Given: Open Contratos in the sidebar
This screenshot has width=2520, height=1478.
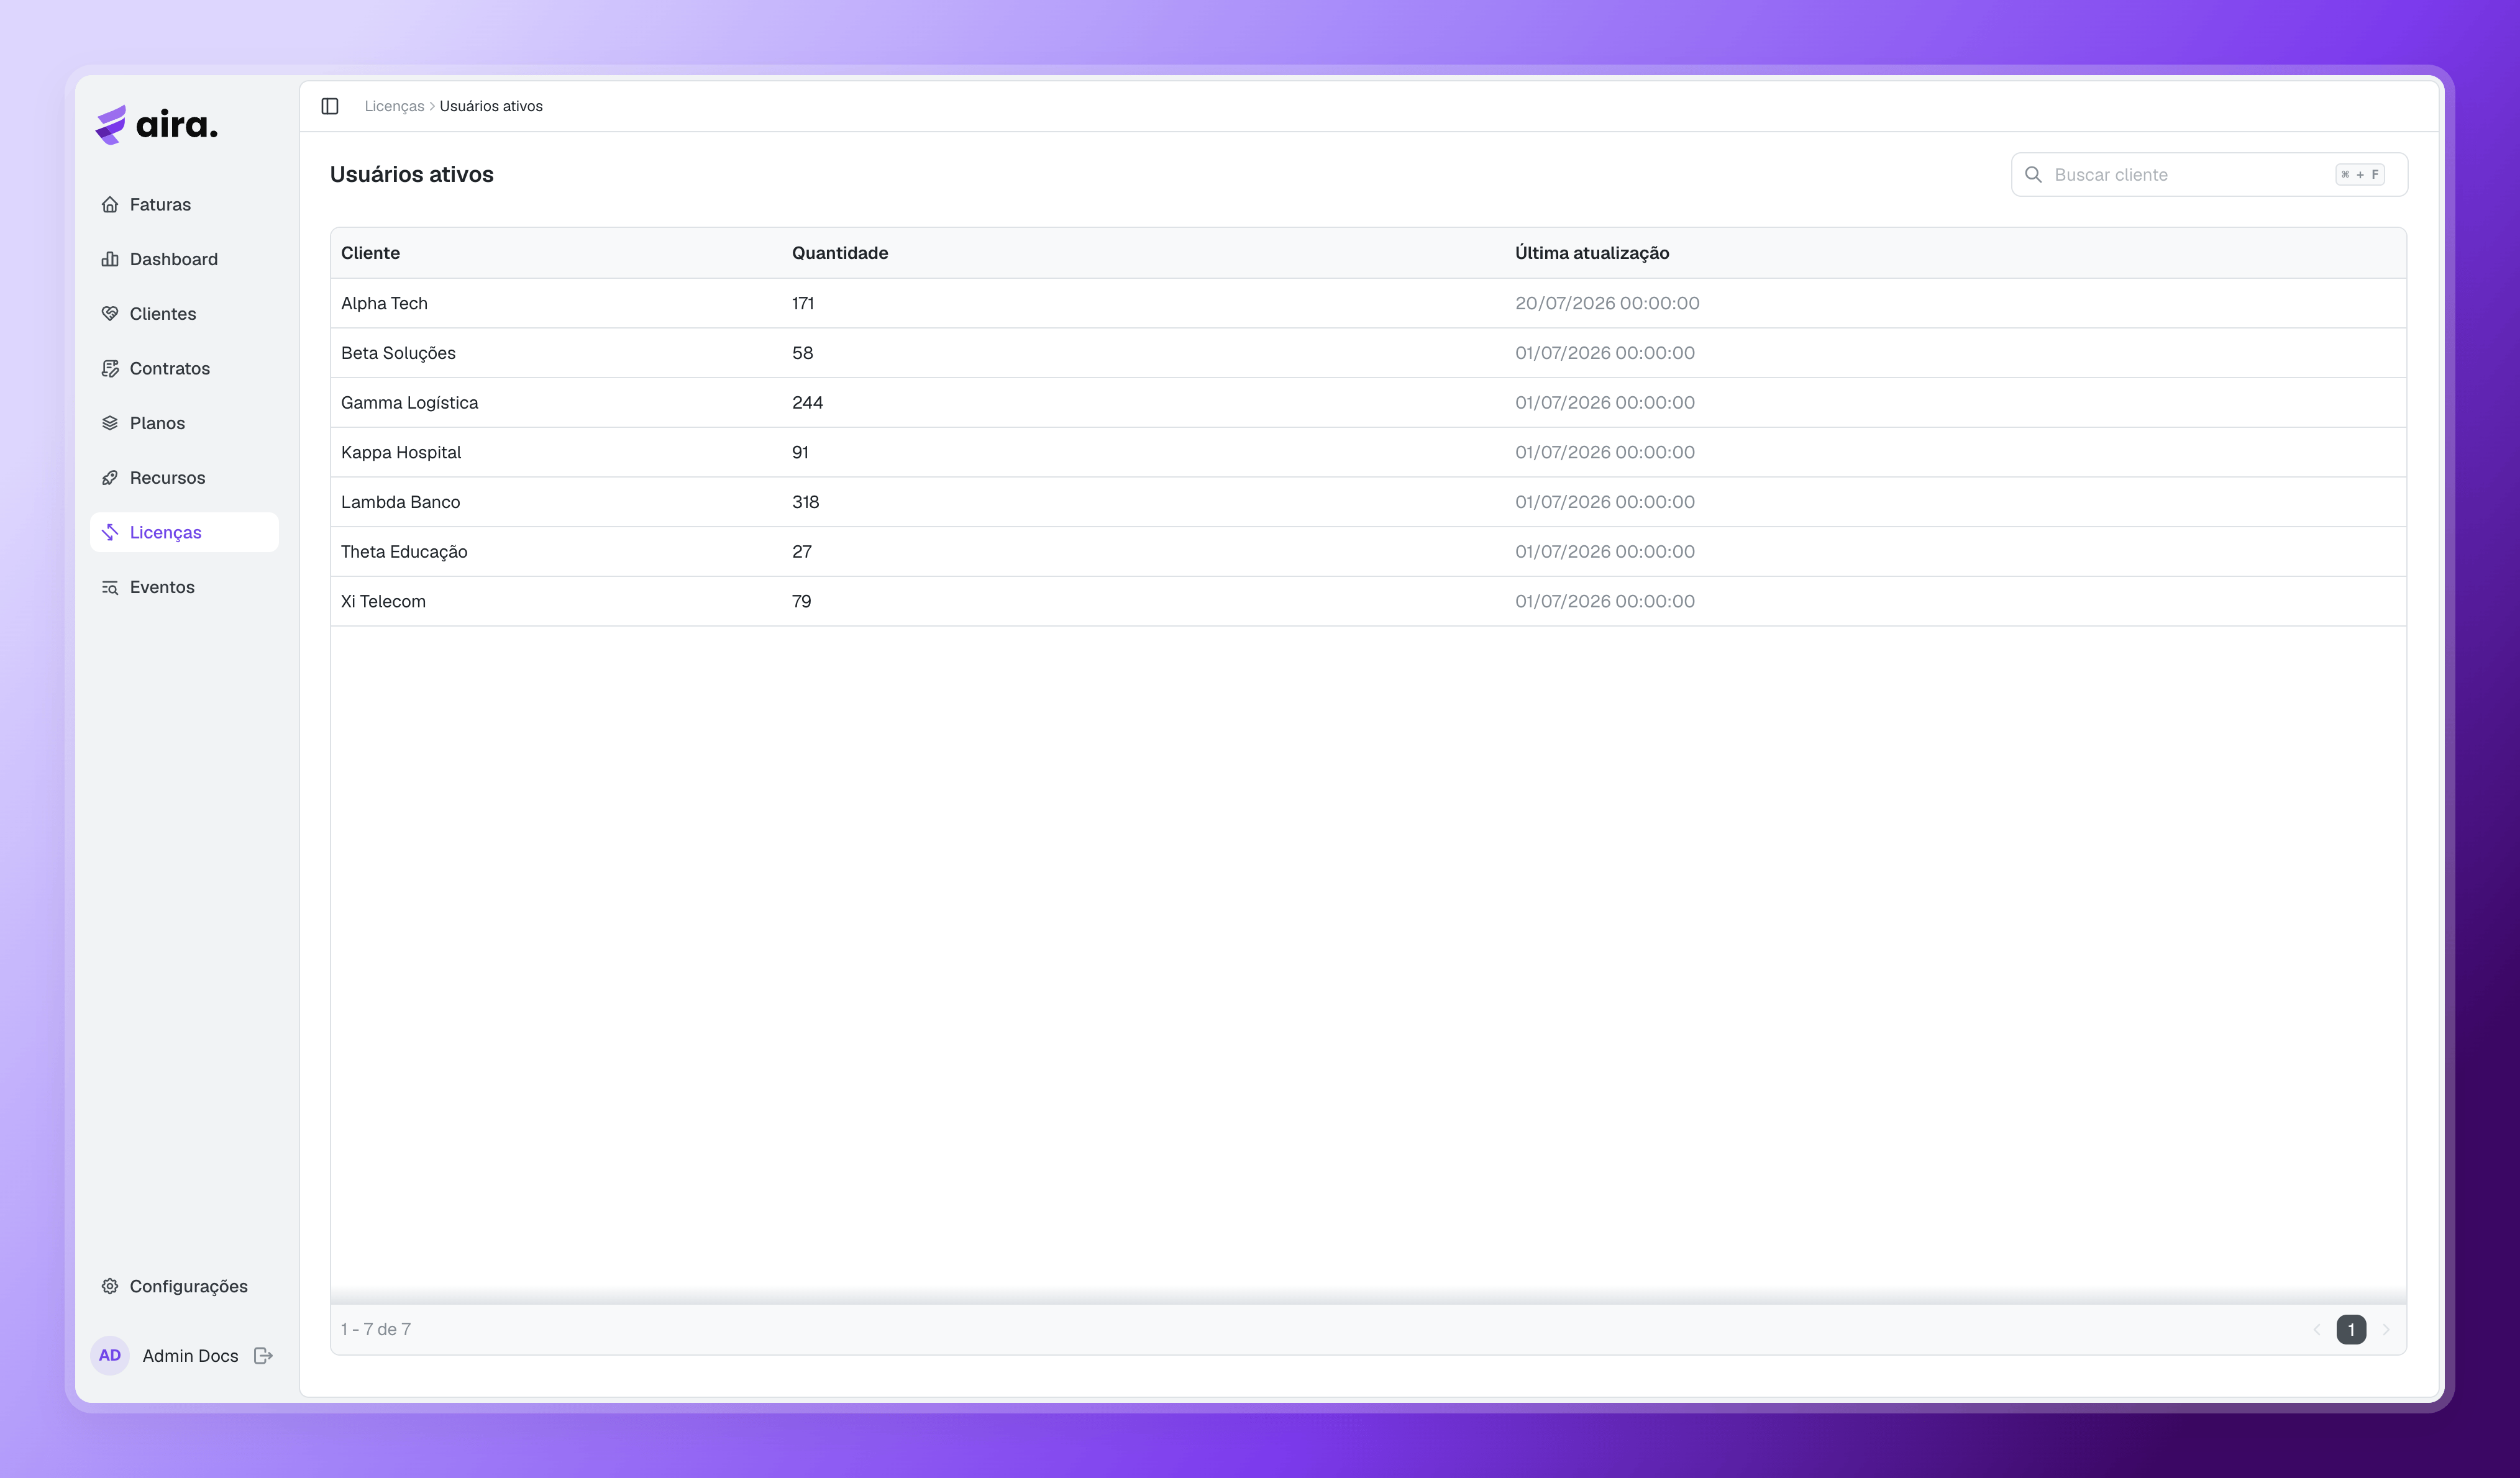Looking at the screenshot, I should [x=184, y=368].
